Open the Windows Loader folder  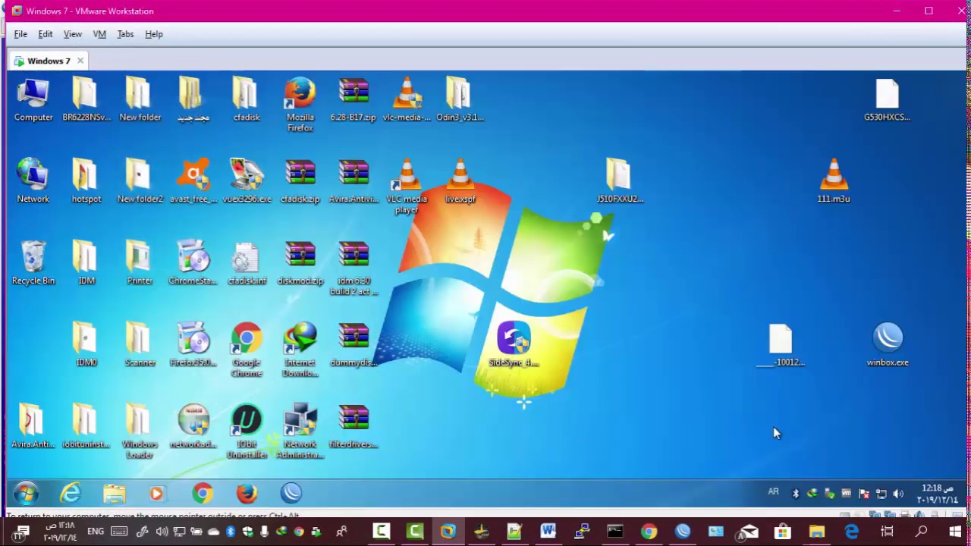click(140, 431)
